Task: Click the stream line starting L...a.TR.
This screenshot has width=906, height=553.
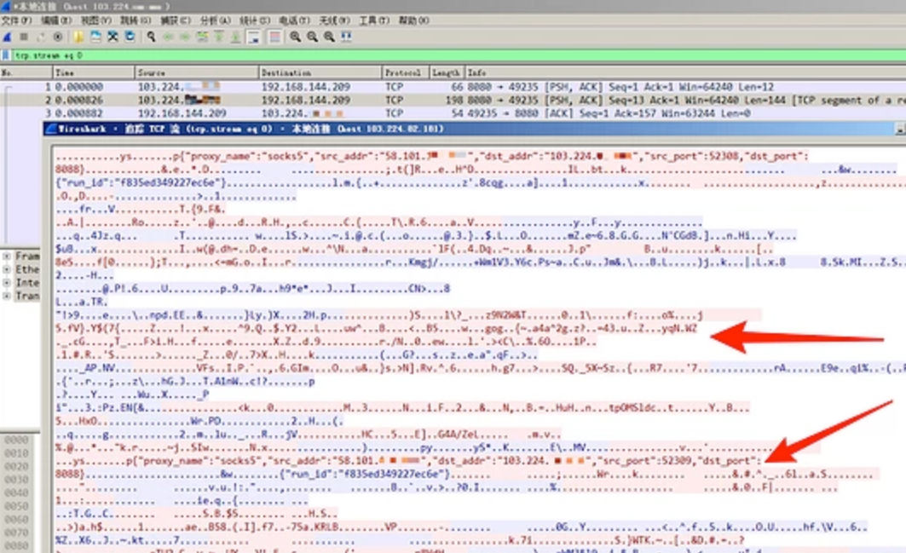Action: (x=82, y=302)
